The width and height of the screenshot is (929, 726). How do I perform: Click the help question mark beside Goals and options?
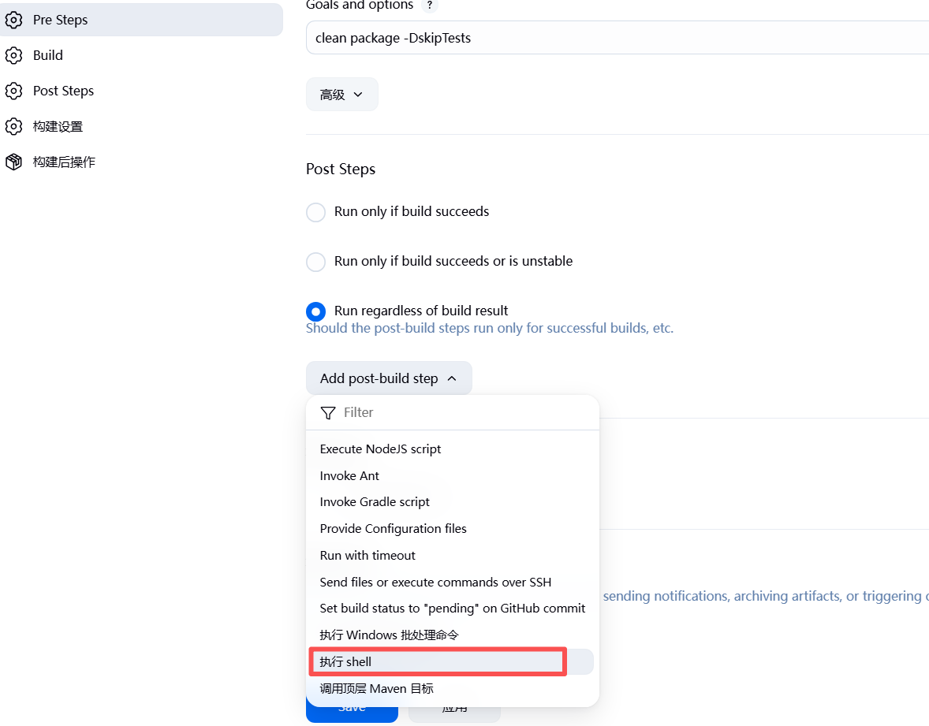point(430,5)
